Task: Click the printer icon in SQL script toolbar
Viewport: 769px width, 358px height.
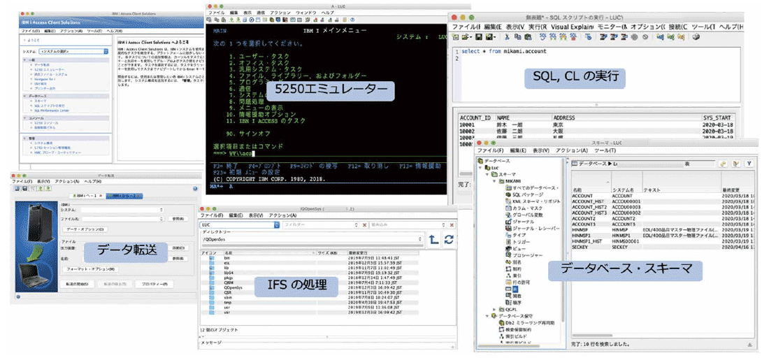Action: (696, 37)
